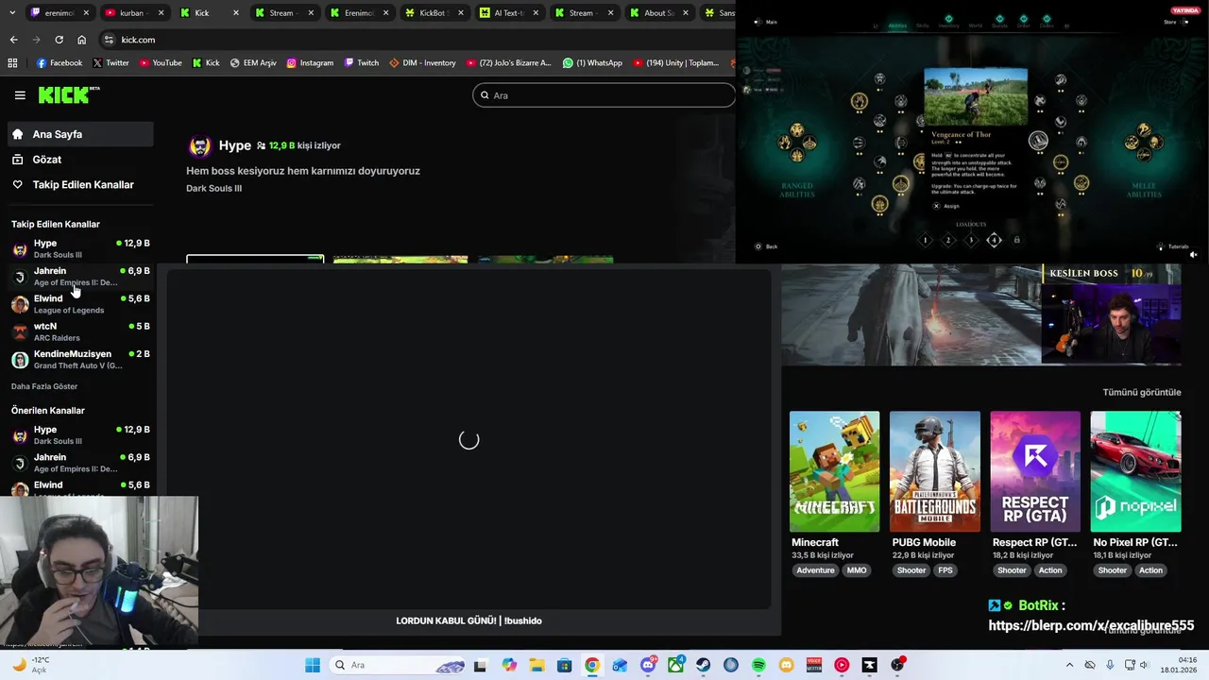The height and width of the screenshot is (680, 1209).
Task: Open the Instagram bookmark
Action: [310, 63]
